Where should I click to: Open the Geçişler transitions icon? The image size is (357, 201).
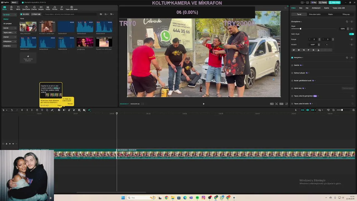[x=41, y=8]
